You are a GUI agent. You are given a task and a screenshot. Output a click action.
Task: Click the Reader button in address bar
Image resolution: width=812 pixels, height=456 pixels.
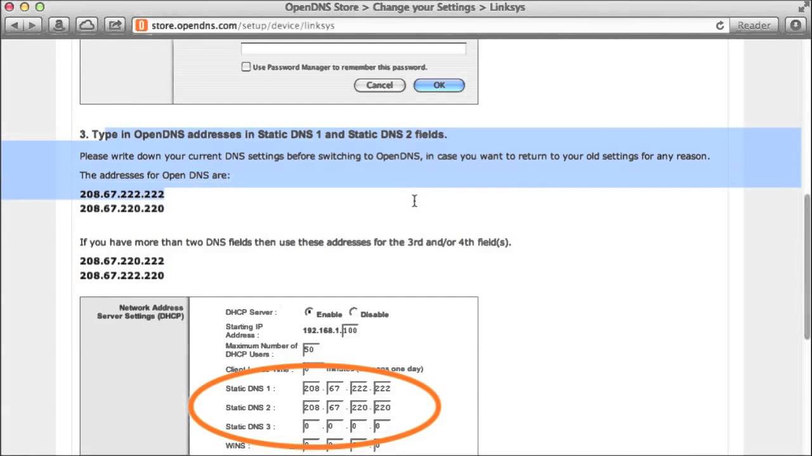pyautogui.click(x=754, y=25)
